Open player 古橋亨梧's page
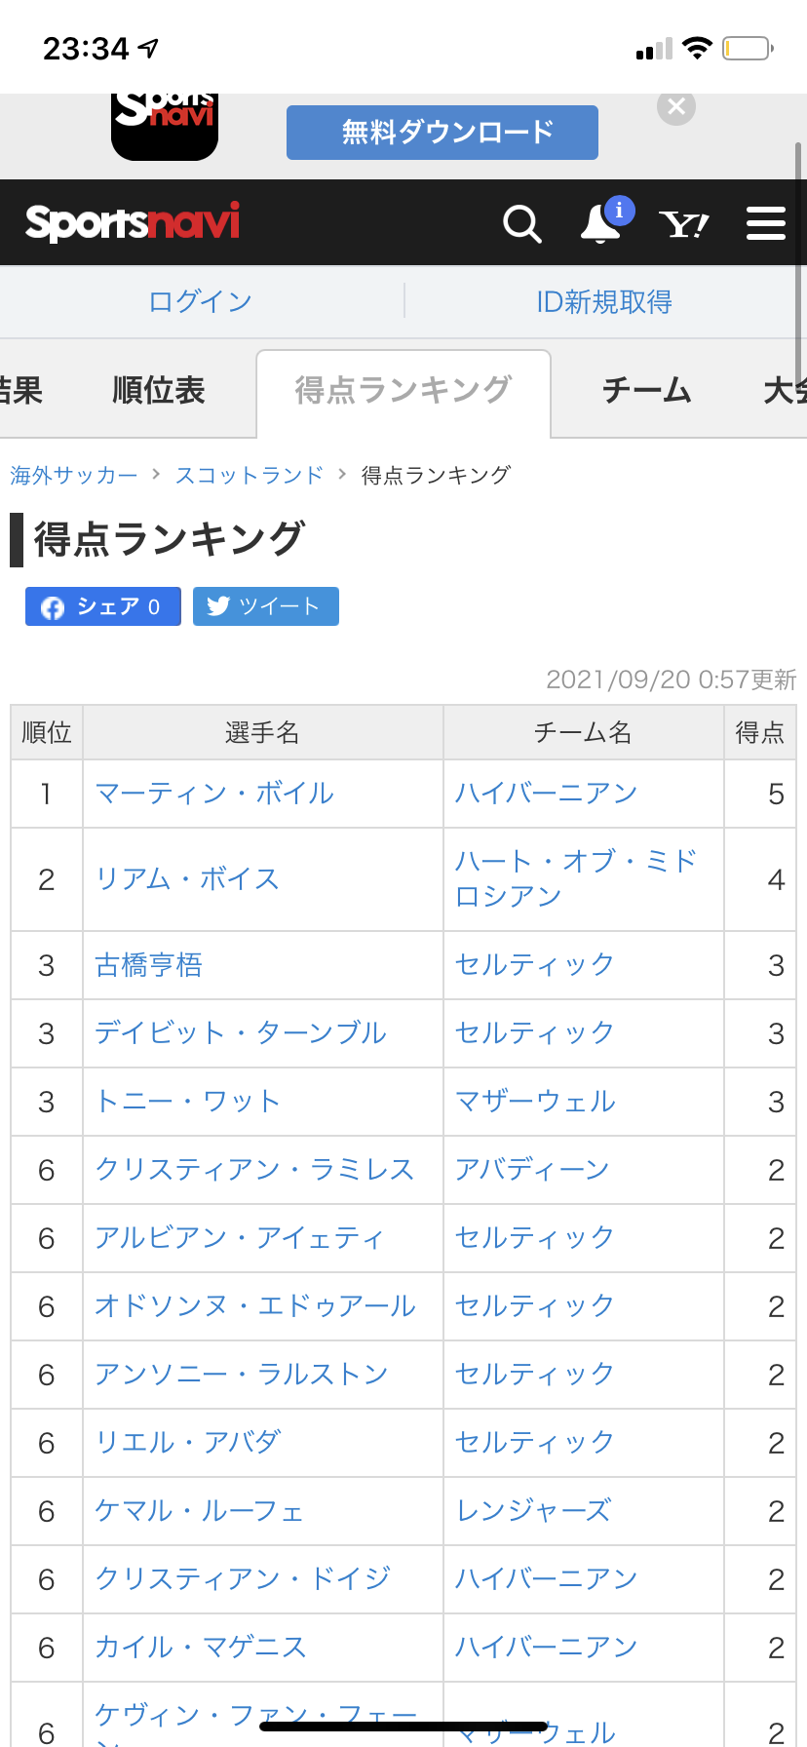Image resolution: width=807 pixels, height=1747 pixels. click(x=149, y=965)
